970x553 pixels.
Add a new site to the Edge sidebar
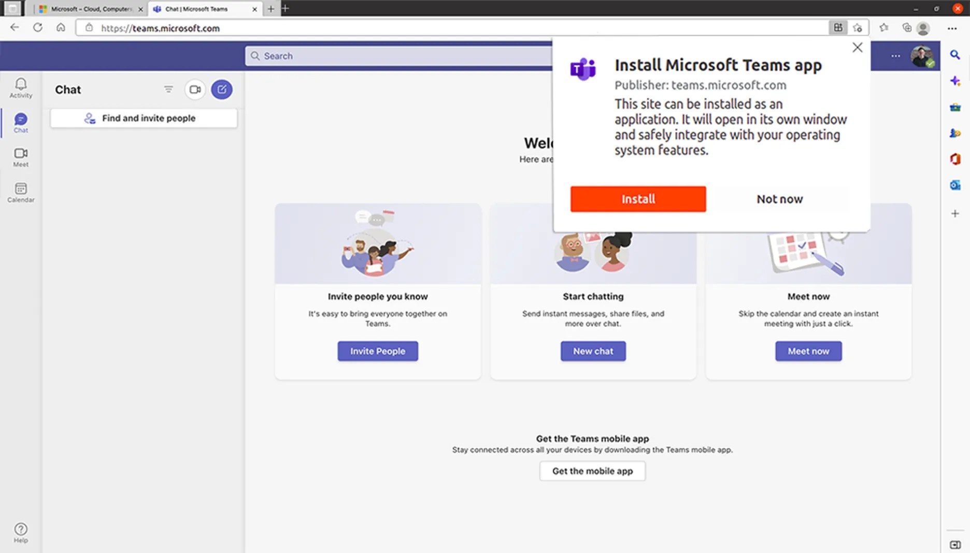coord(955,213)
